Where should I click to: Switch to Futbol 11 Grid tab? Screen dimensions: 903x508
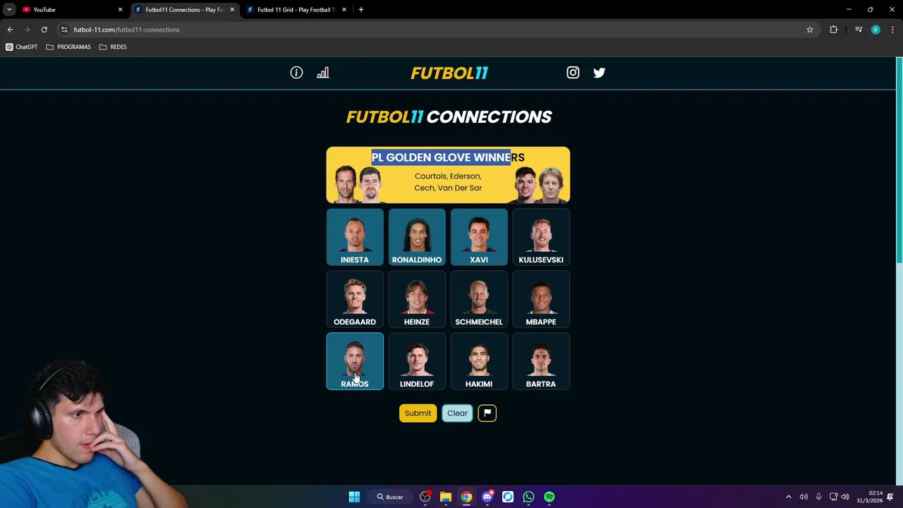pyautogui.click(x=296, y=9)
